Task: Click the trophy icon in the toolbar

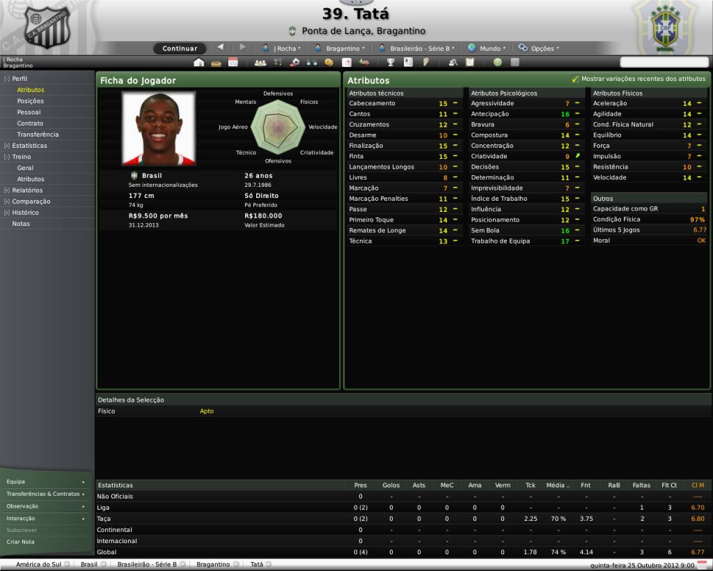Action: [x=391, y=62]
